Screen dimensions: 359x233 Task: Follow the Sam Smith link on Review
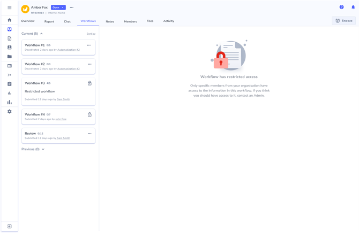click(63, 138)
